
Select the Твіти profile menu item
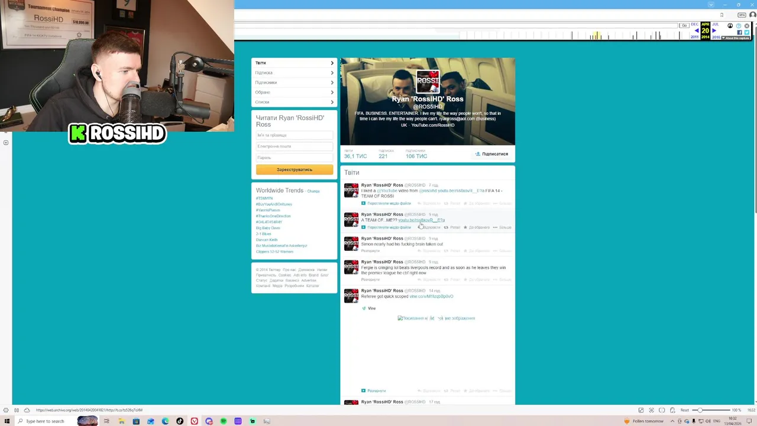pos(294,63)
